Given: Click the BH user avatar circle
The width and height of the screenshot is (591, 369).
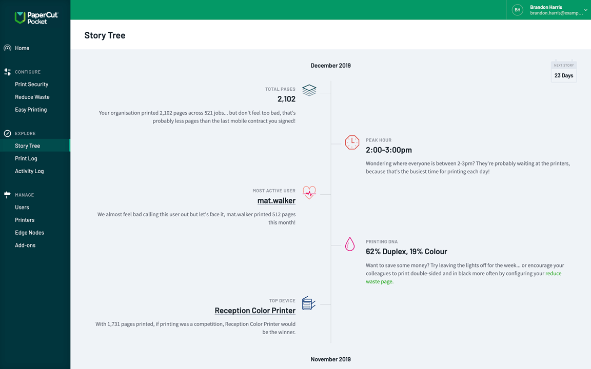Looking at the screenshot, I should [517, 10].
